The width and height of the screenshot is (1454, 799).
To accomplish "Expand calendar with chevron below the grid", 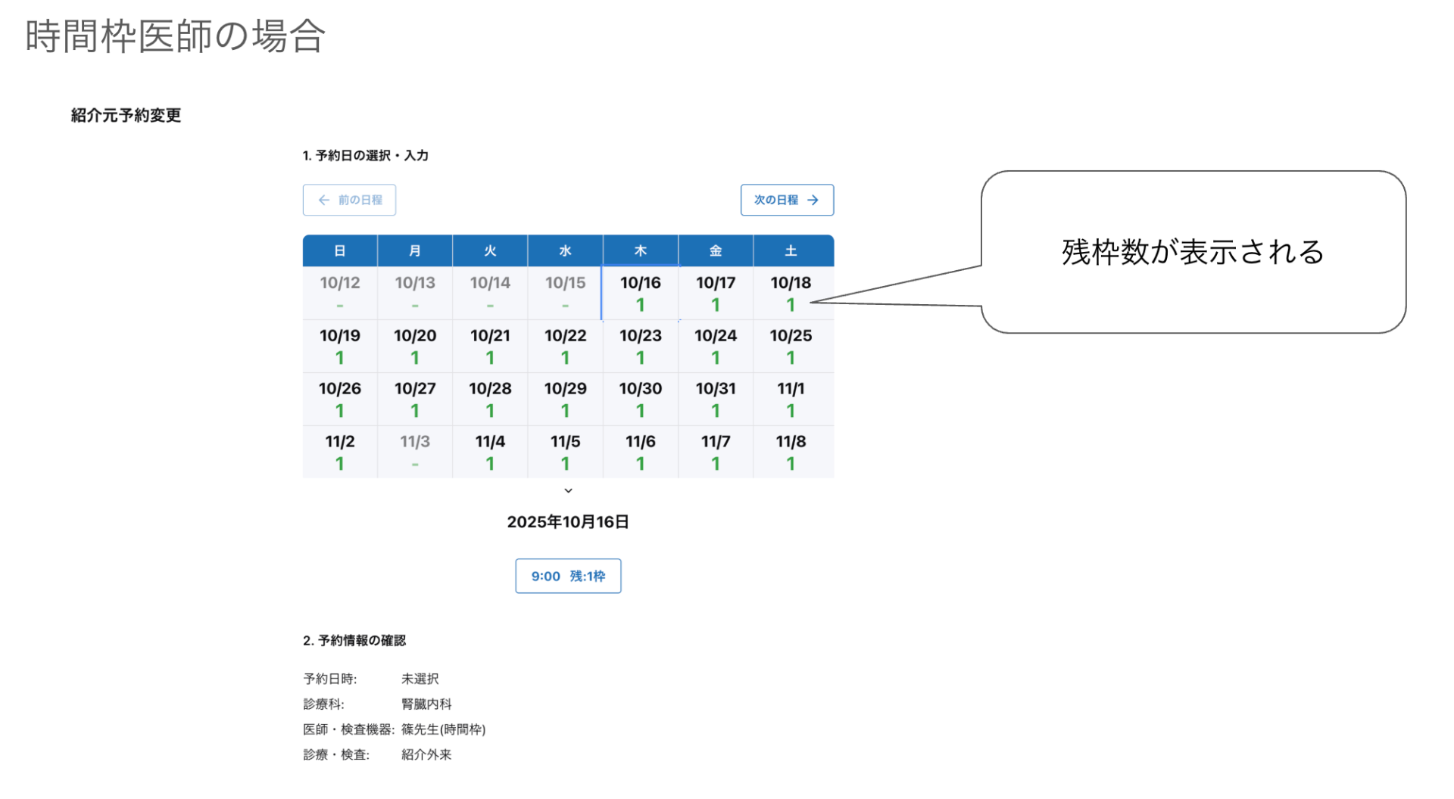I will [568, 490].
